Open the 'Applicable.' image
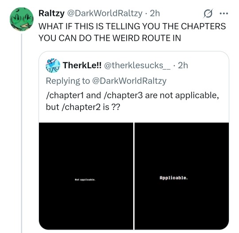The image size is (239, 233). point(182,176)
